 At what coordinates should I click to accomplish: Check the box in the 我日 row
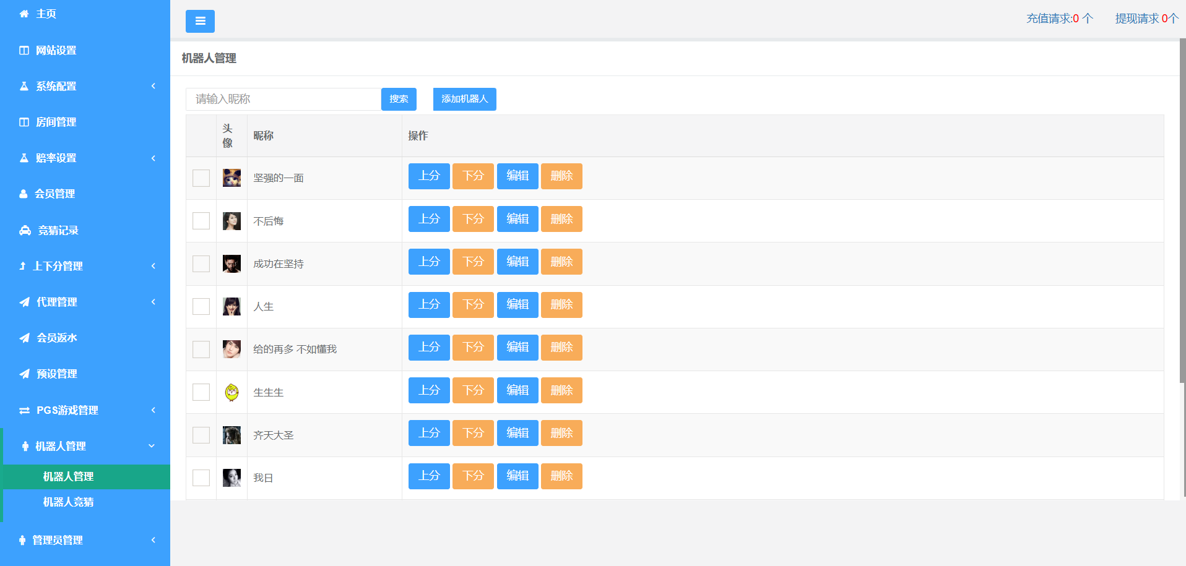201,478
